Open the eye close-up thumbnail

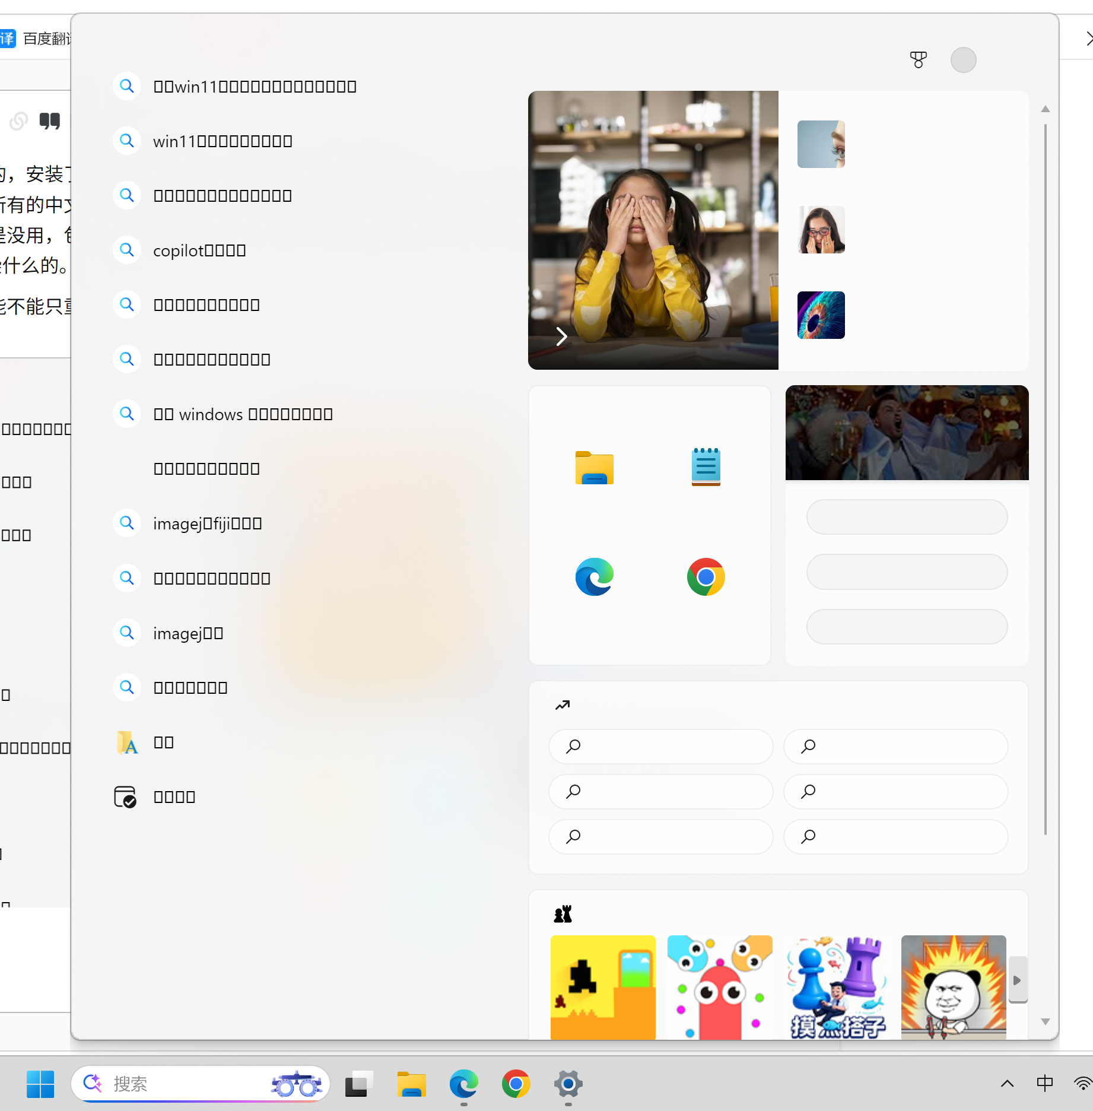[x=821, y=144]
